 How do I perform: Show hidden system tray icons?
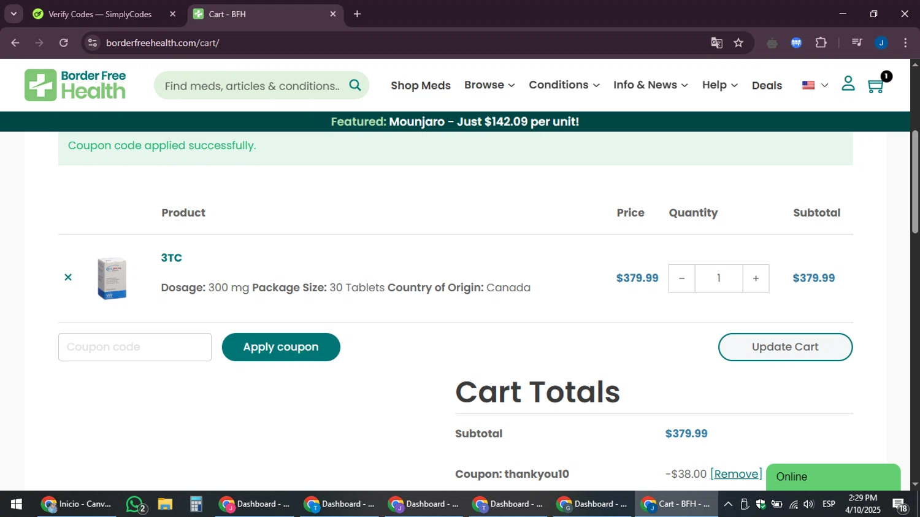coord(728,504)
